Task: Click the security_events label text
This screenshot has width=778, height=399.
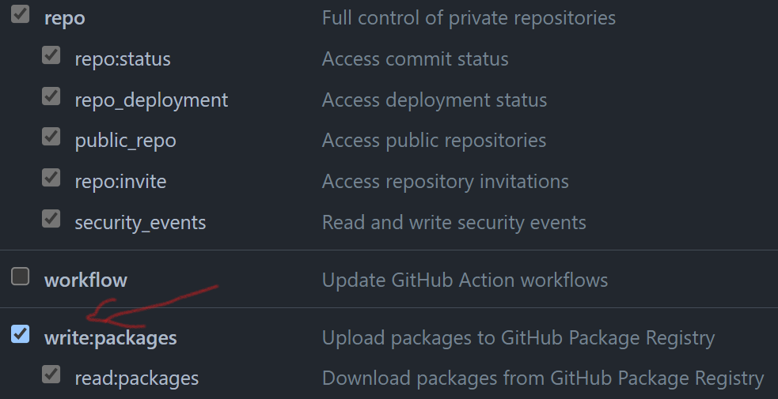Action: (x=140, y=223)
